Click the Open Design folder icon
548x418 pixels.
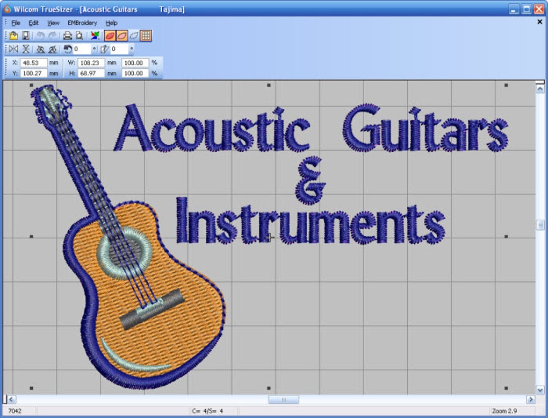tap(13, 36)
